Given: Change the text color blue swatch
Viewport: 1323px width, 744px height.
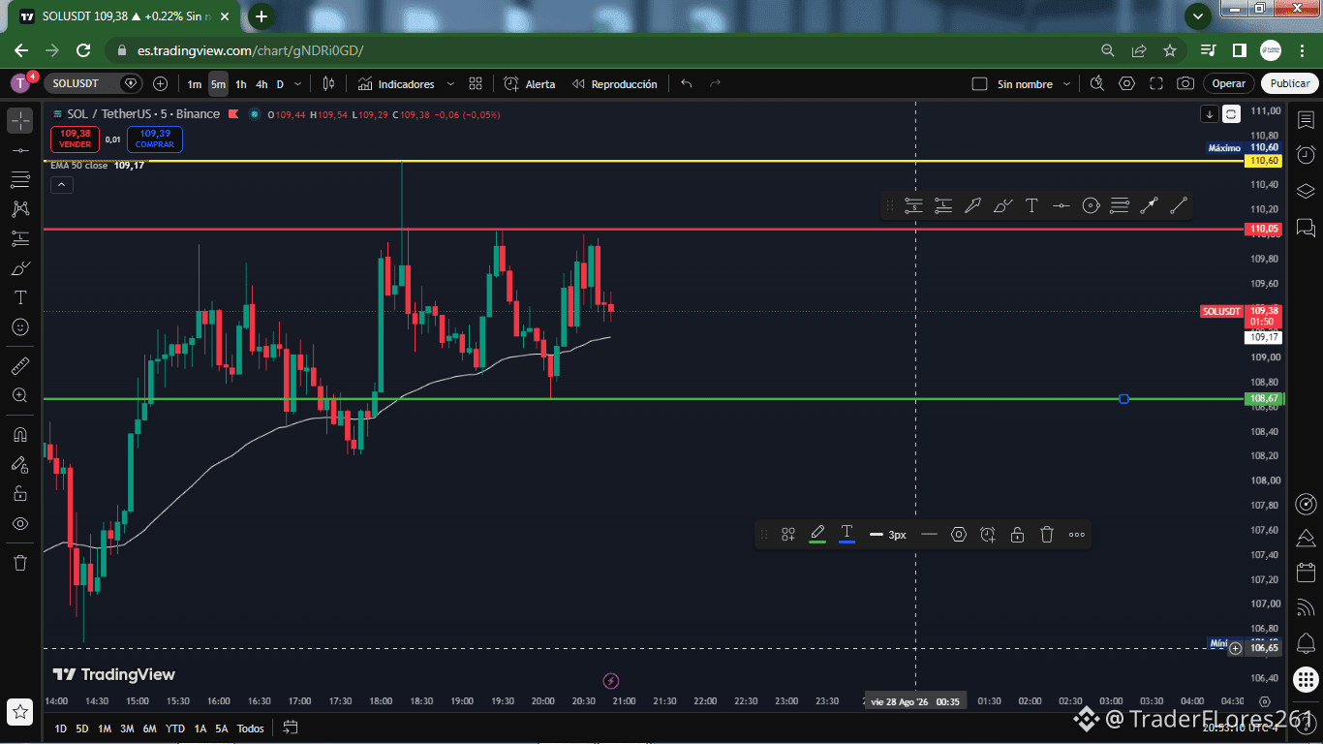Looking at the screenshot, I should [846, 534].
